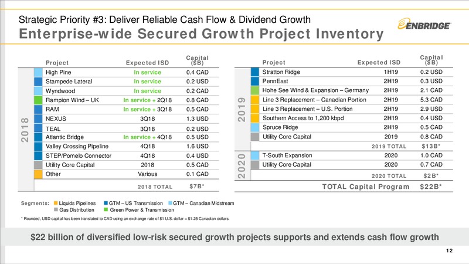The image size is (469, 264).
Task: Select 'Line 3 Replacement – Canadian Portion'
Action: pyautogui.click(x=314, y=100)
